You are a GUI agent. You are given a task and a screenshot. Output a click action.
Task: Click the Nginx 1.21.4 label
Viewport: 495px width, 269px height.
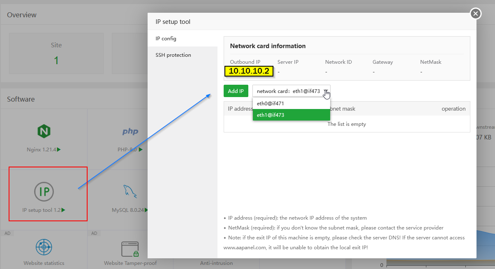(x=42, y=150)
